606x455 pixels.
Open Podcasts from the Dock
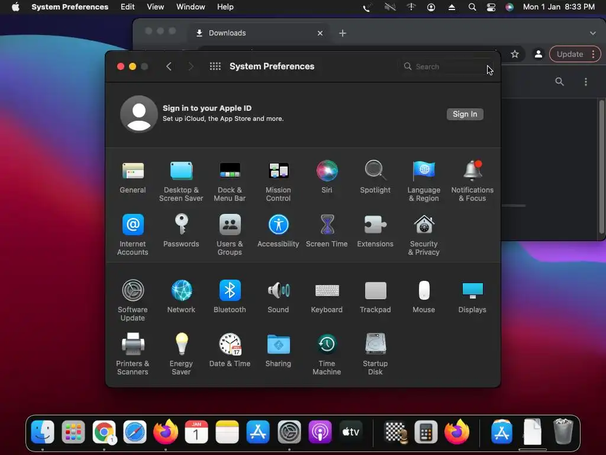[320, 432]
